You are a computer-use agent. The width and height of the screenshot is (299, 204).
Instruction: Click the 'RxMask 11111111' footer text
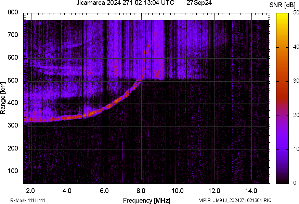pyautogui.click(x=28, y=200)
